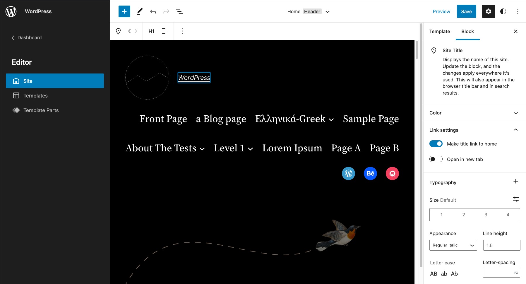The width and height of the screenshot is (526, 284).
Task: Select font size preset 3
Action: point(486,214)
